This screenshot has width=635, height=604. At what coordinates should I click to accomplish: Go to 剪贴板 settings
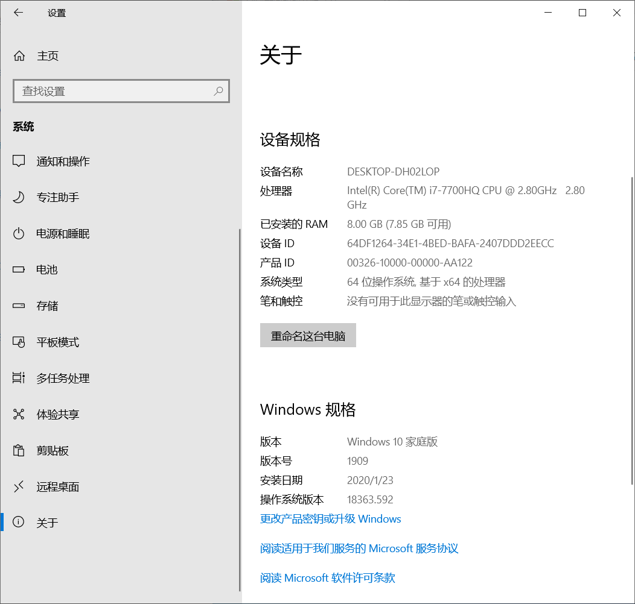120,450
